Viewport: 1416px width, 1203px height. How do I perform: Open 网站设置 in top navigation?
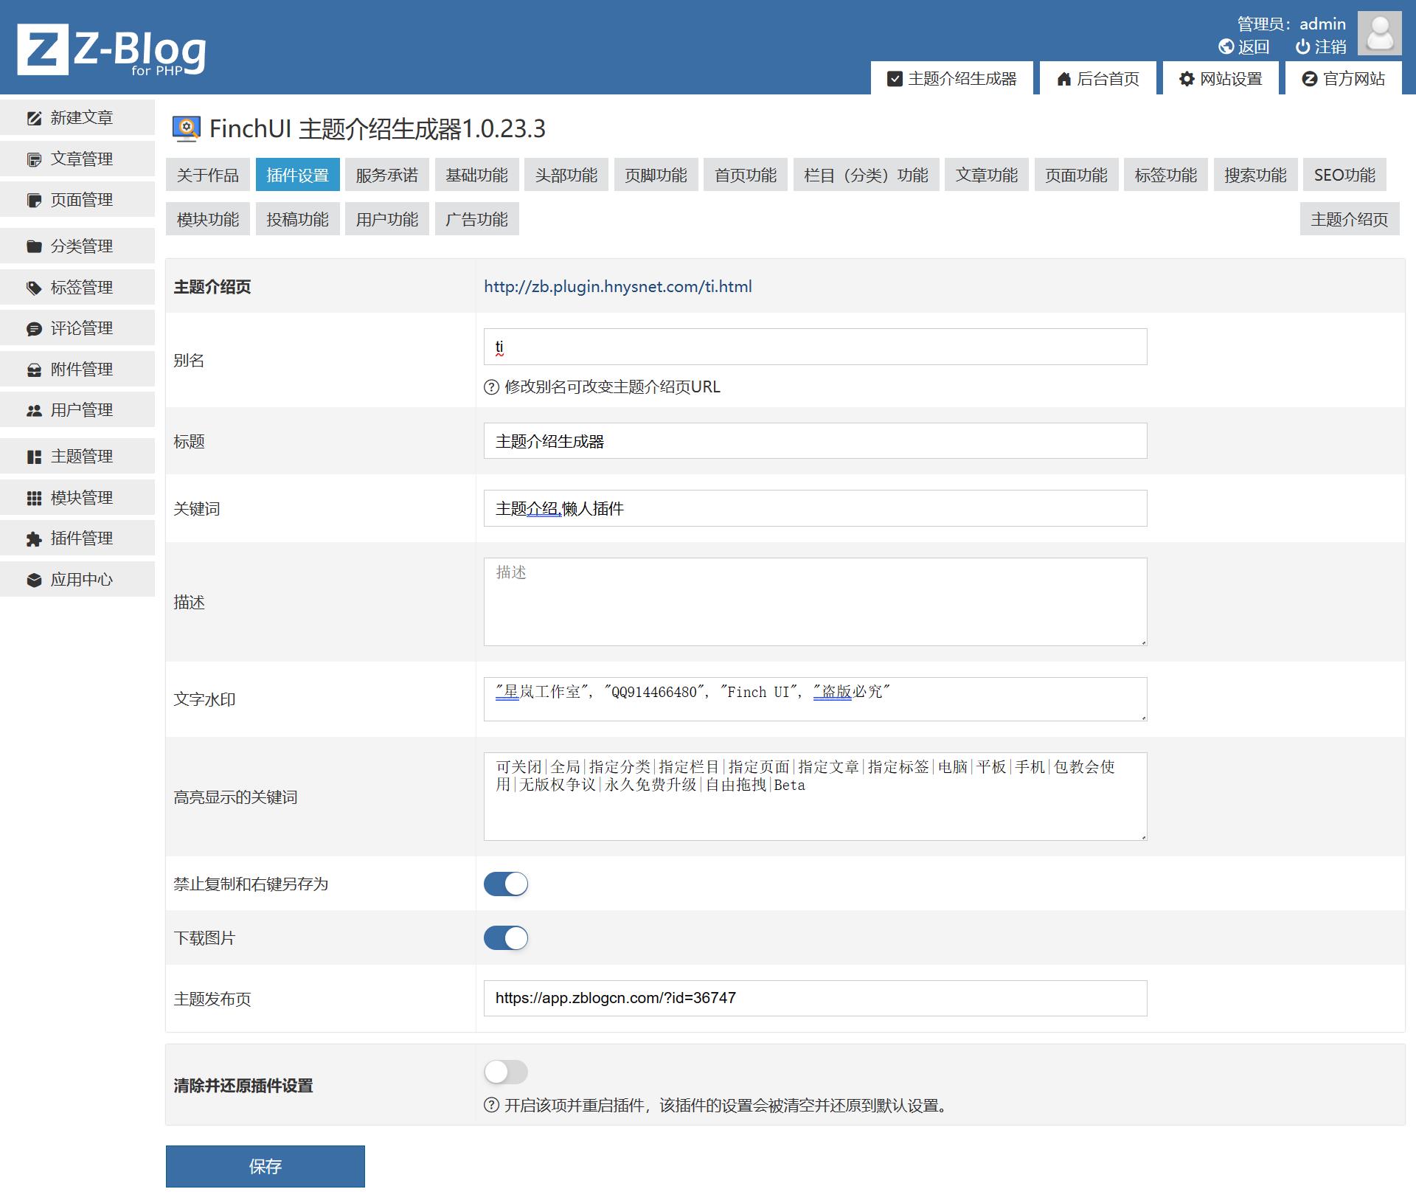[1221, 78]
